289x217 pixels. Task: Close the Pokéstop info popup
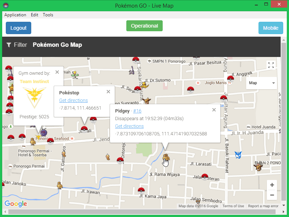click(108, 91)
